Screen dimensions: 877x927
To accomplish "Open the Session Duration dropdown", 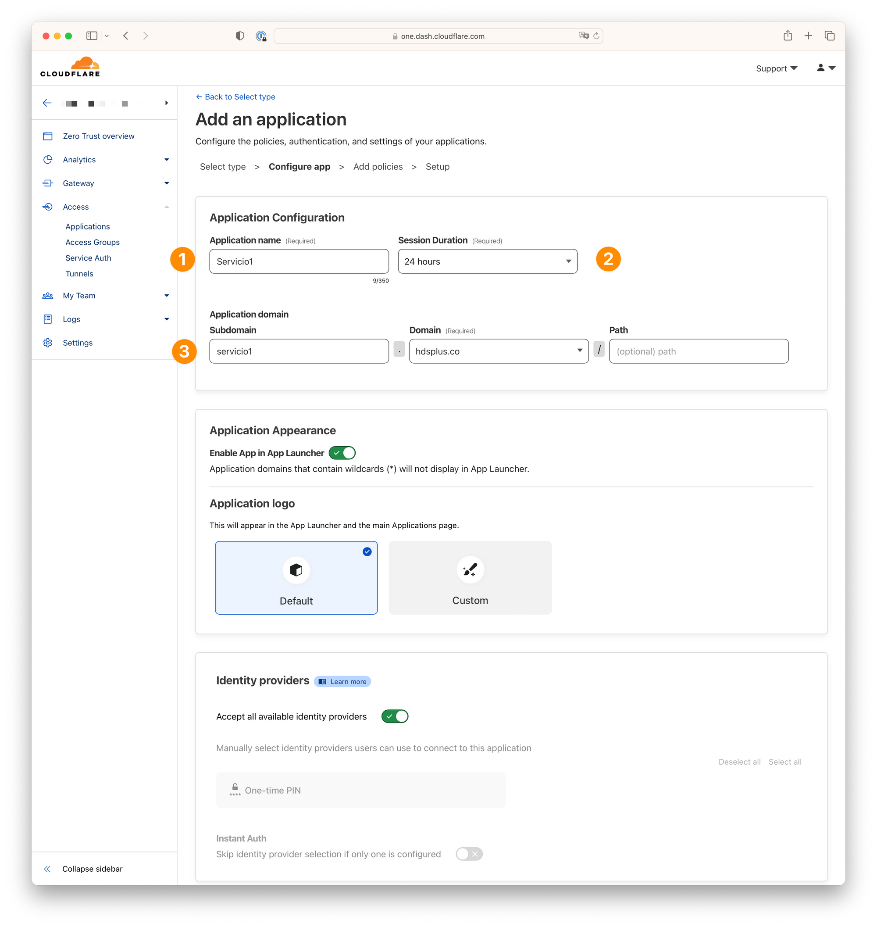I will coord(488,261).
